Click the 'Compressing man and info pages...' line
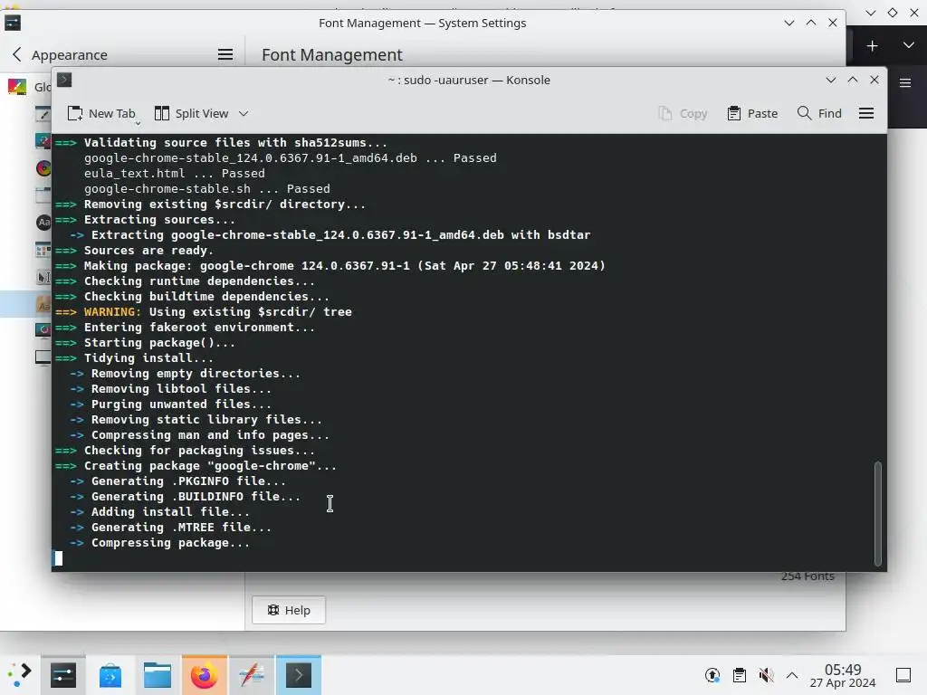Screen dimensions: 927x695 [210, 434]
